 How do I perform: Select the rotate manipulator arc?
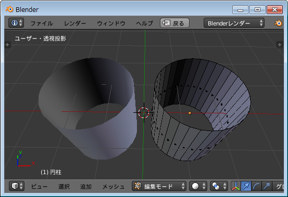256,186
